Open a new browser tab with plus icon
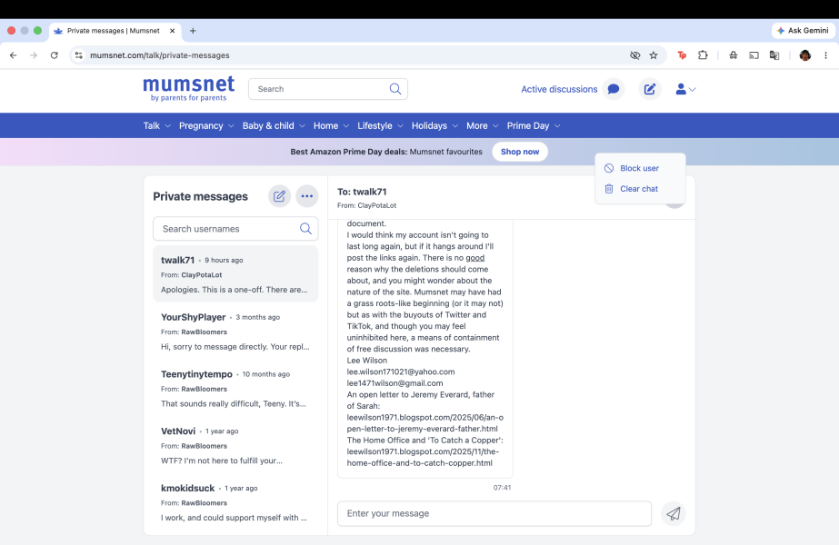This screenshot has width=839, height=545. (x=193, y=31)
